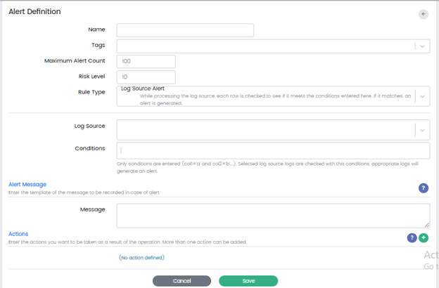Click the Actions section heading
Viewport: 439px width, 288px height.
[18, 233]
